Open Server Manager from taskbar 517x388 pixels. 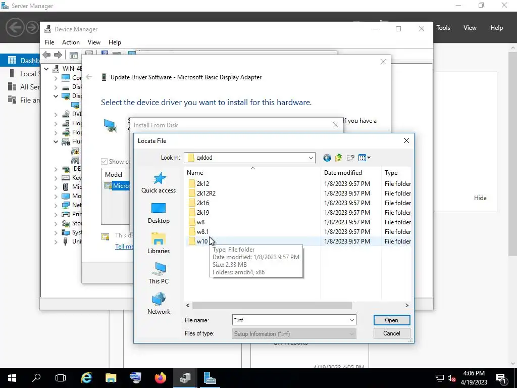click(210, 378)
